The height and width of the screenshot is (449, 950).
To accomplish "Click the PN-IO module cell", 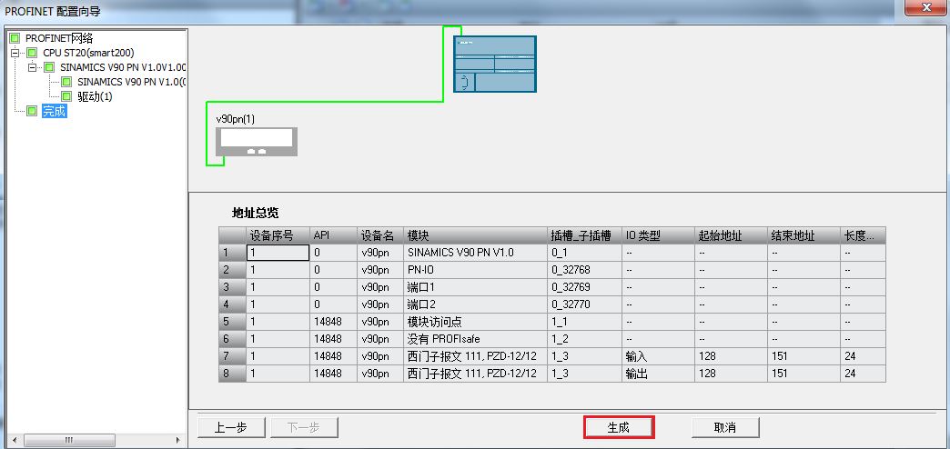I will (475, 270).
